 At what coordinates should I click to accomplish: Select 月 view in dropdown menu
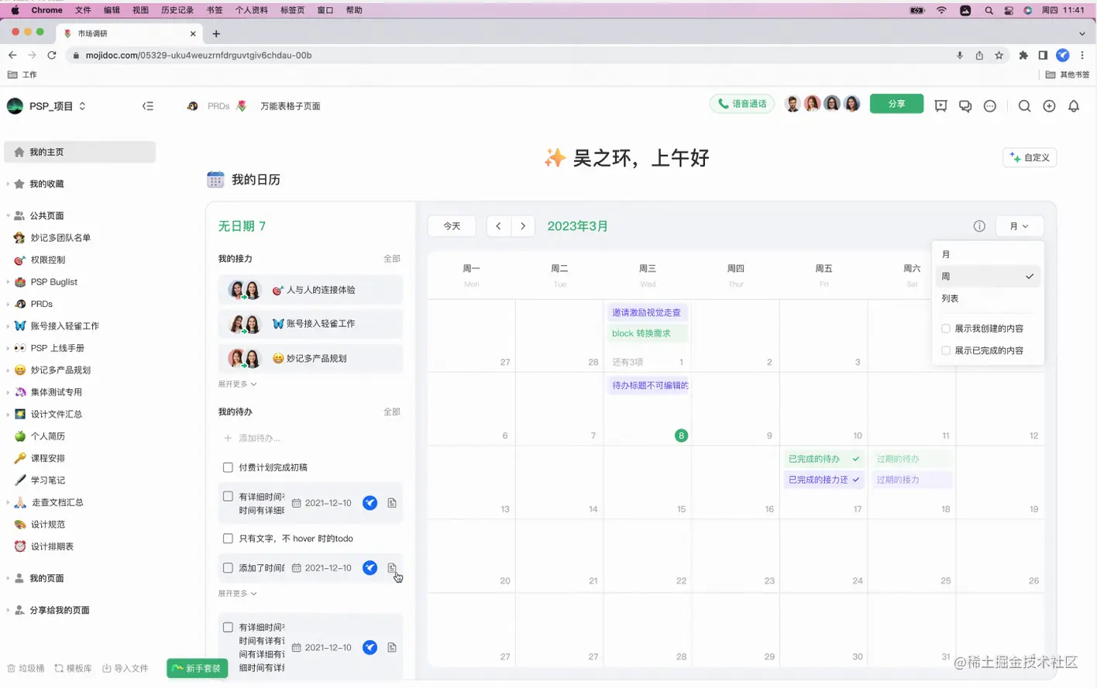988,254
